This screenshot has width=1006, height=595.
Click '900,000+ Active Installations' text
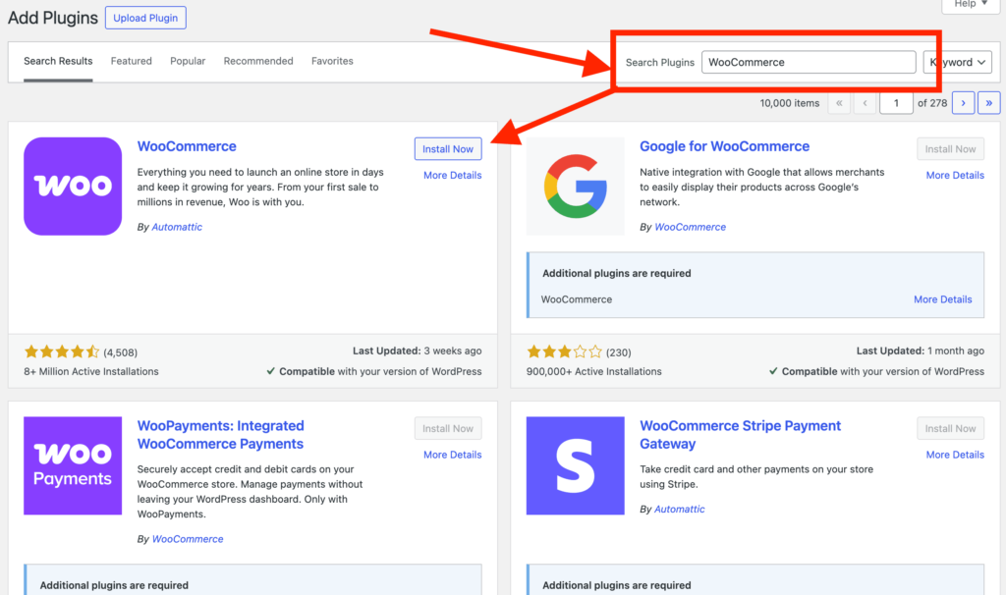coord(594,371)
